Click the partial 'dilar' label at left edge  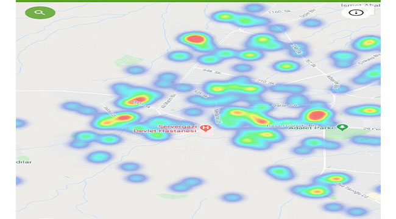24,162
